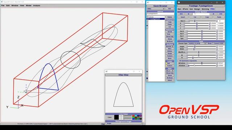The width and height of the screenshot is (232, 130).
Task: Click Show Only under Selection
Action: [x=170, y=36]
